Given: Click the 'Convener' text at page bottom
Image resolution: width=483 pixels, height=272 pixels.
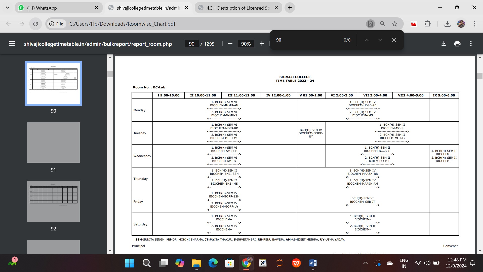Looking at the screenshot, I should (x=451, y=246).
